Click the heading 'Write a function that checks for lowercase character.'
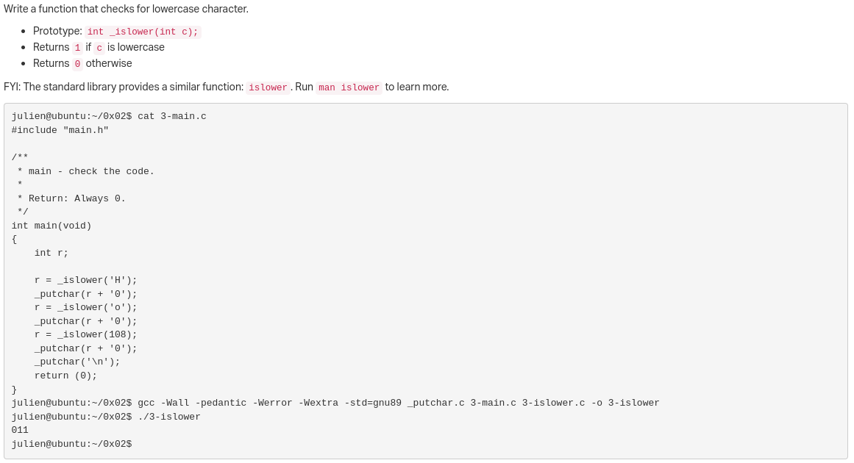 click(x=126, y=9)
